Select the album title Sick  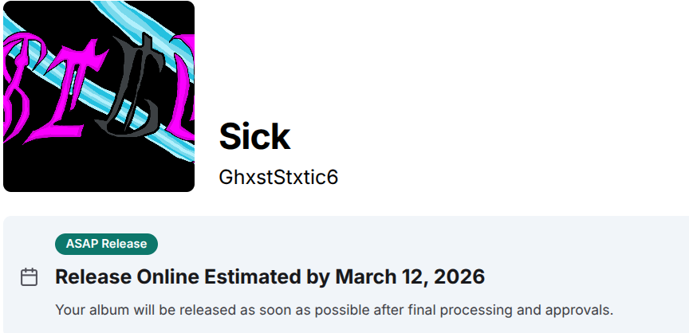point(254,137)
